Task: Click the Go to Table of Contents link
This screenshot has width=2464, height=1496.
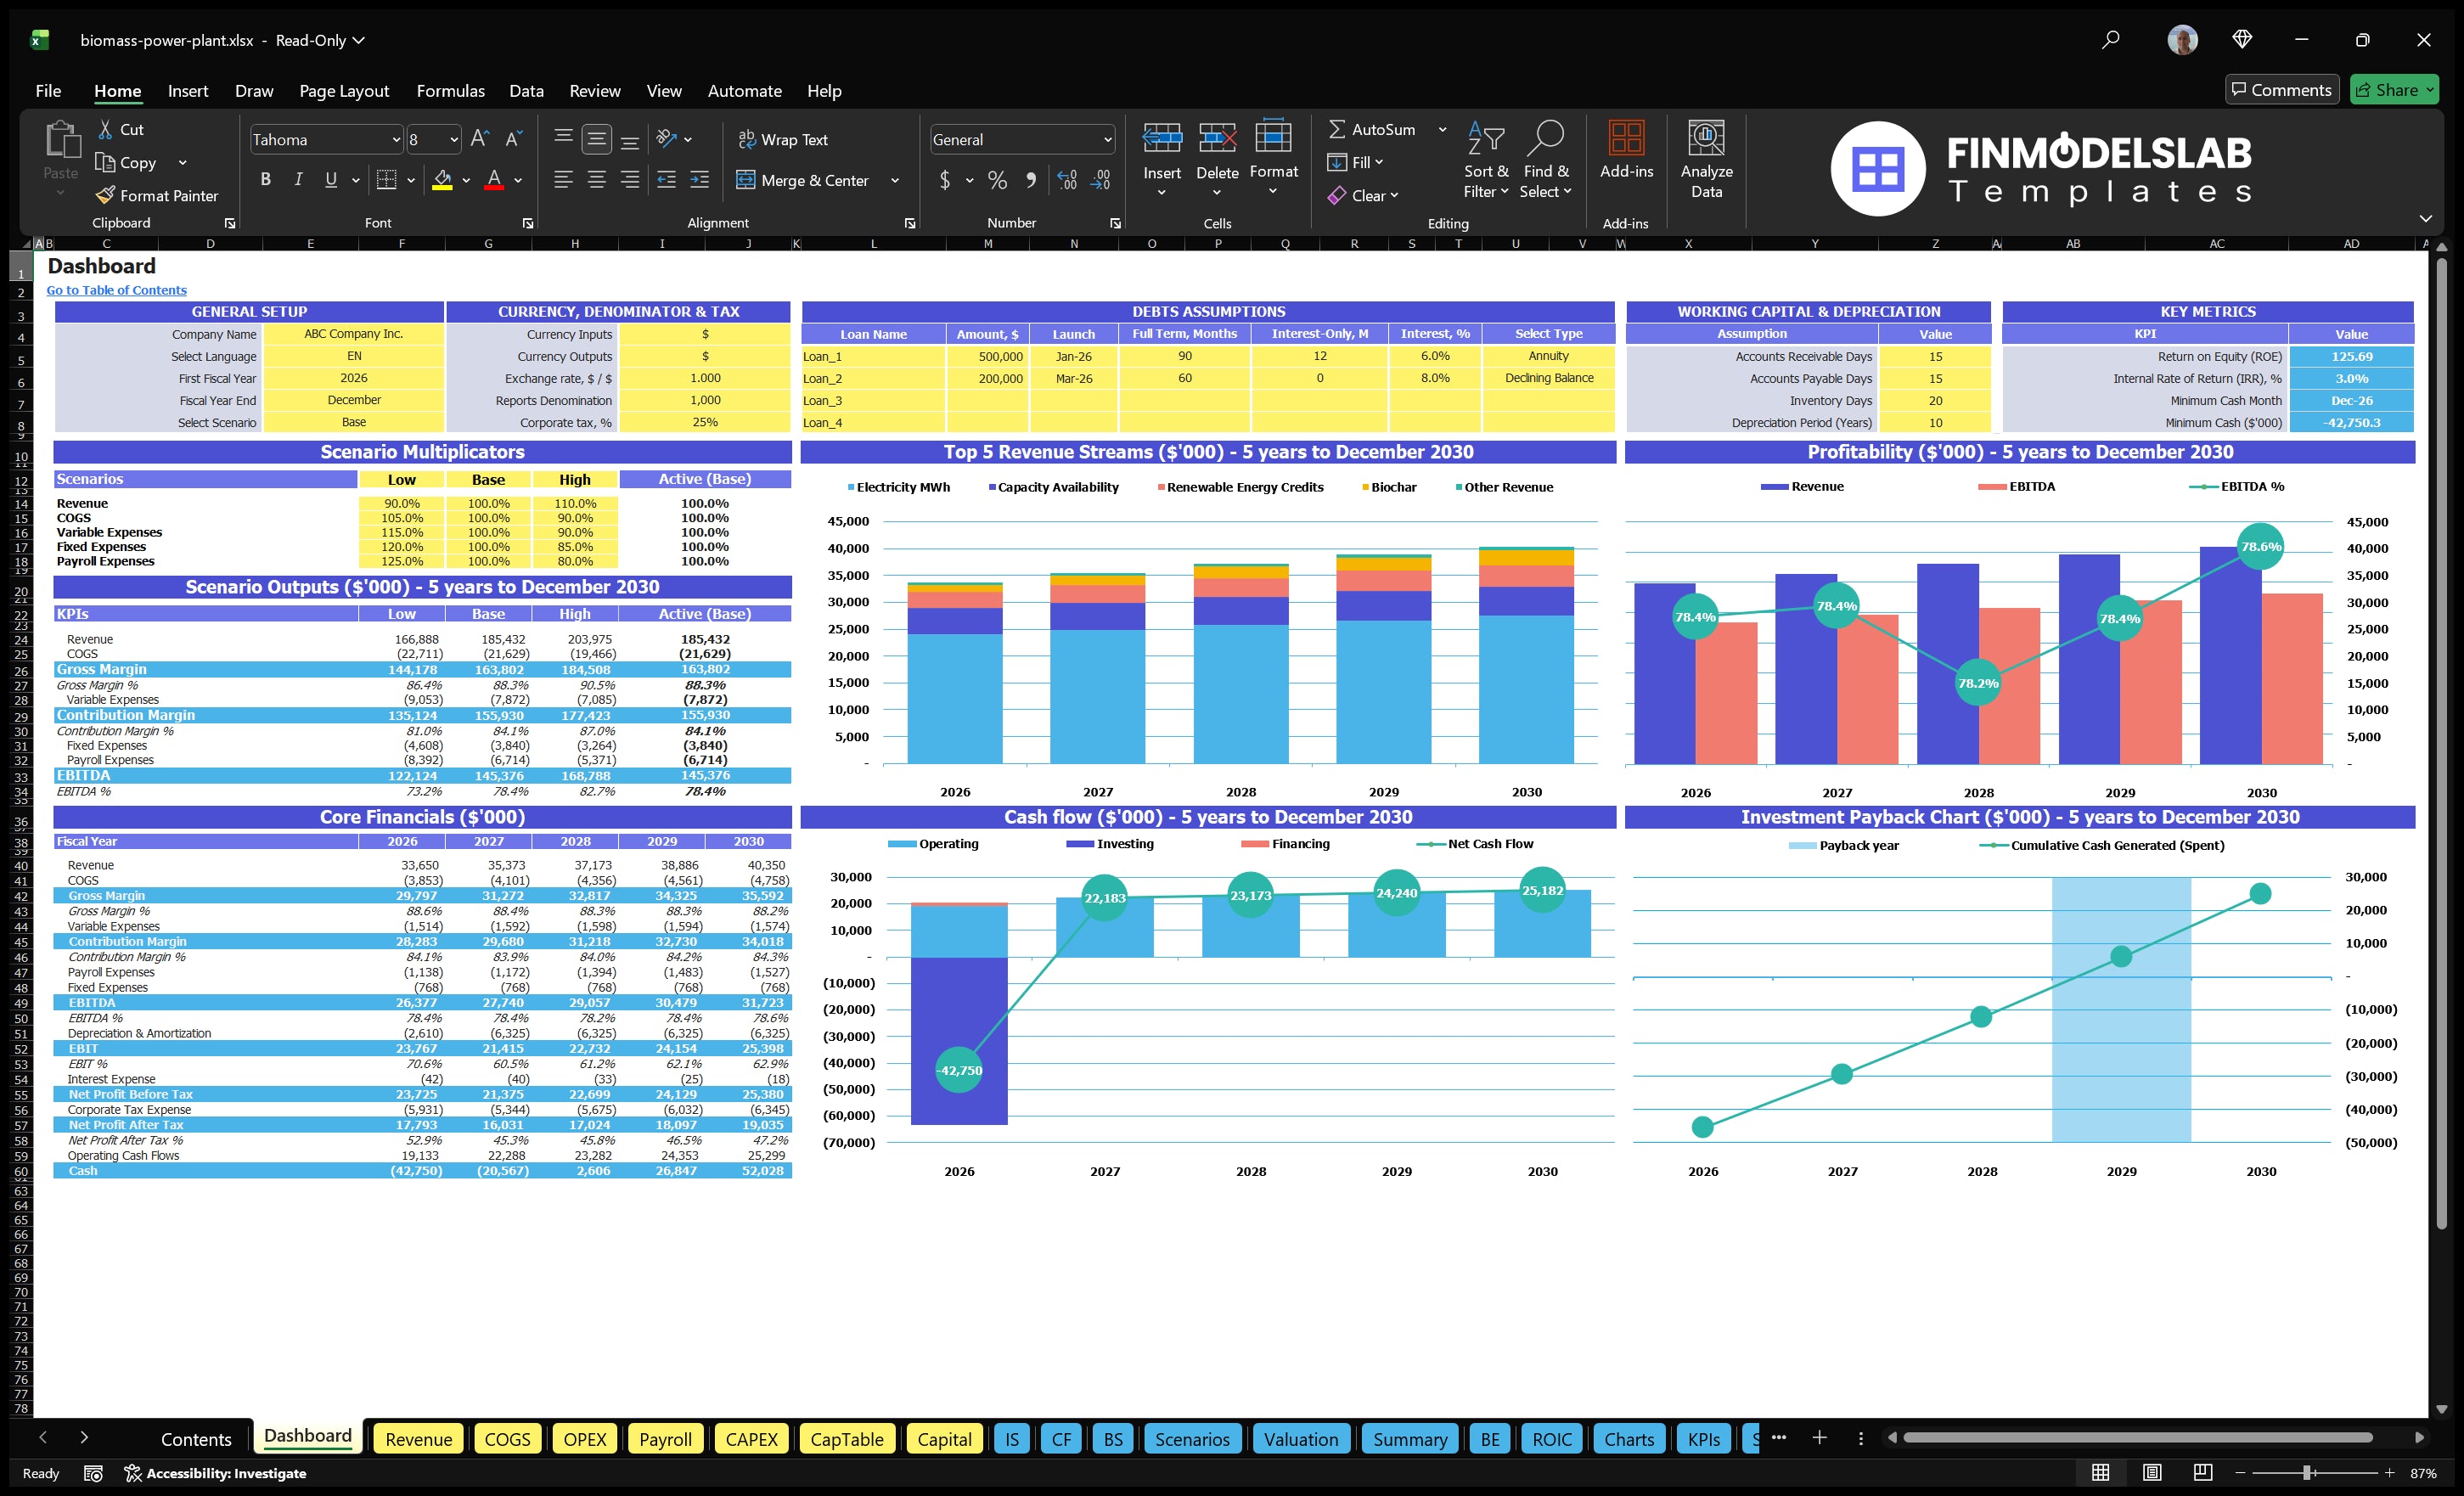Action: [x=116, y=290]
